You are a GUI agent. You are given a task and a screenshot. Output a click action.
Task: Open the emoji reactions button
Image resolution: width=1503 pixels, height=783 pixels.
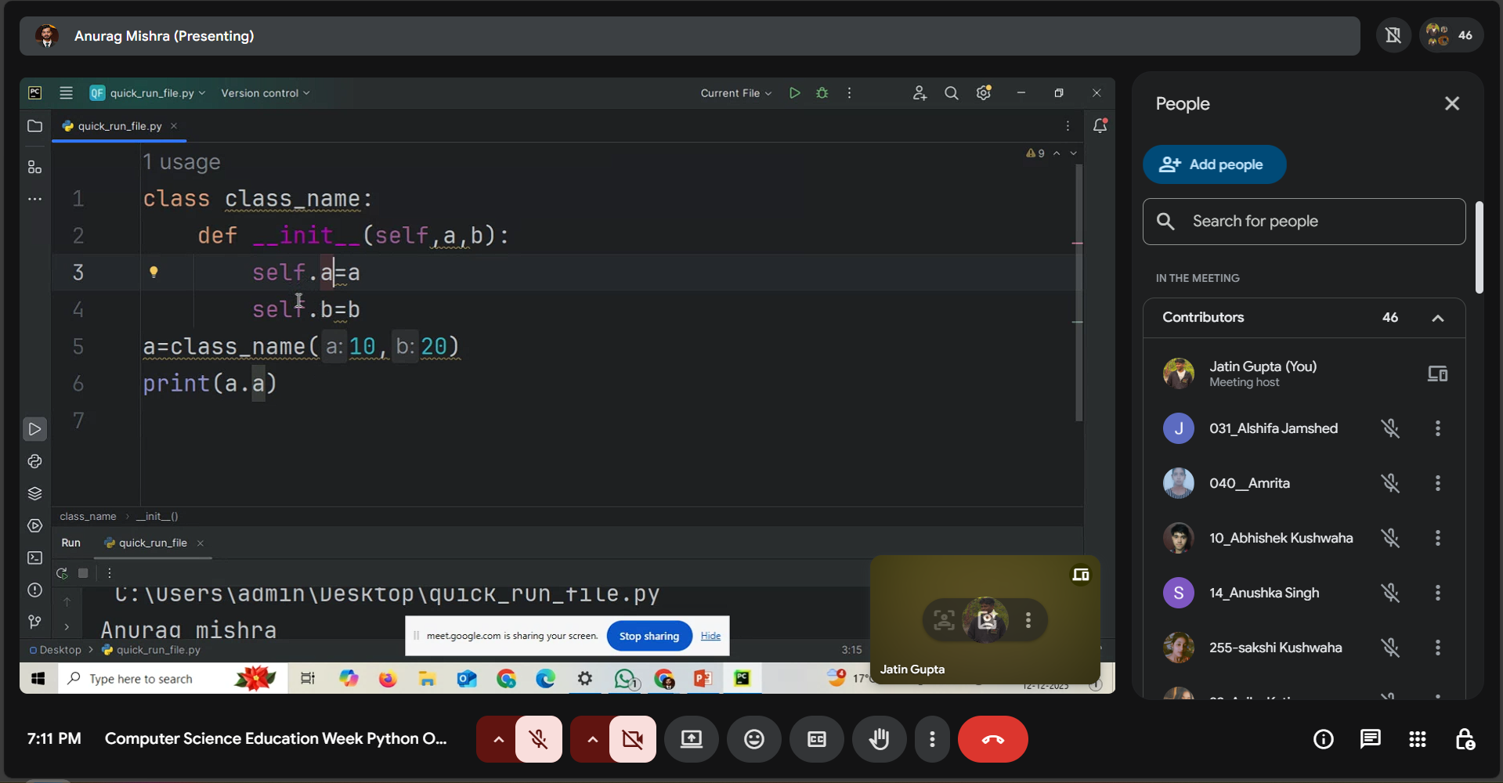753,739
